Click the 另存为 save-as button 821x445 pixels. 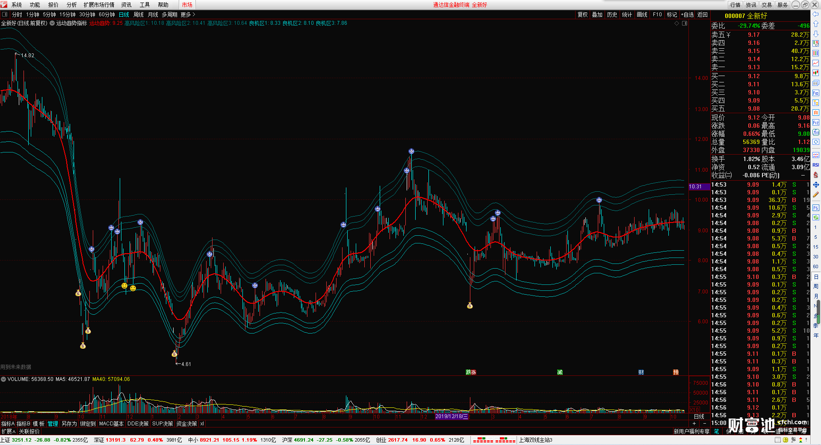69,424
